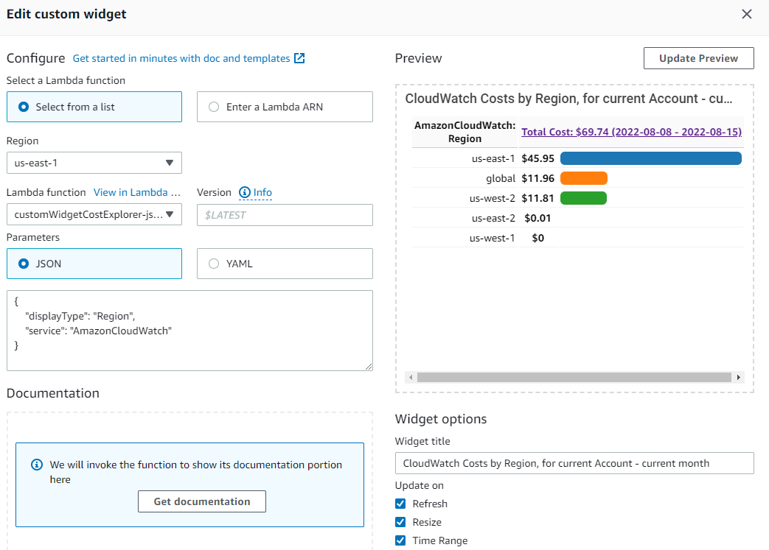Open the doc and templates external link icon
Image resolution: width=769 pixels, height=550 pixels.
(x=299, y=57)
